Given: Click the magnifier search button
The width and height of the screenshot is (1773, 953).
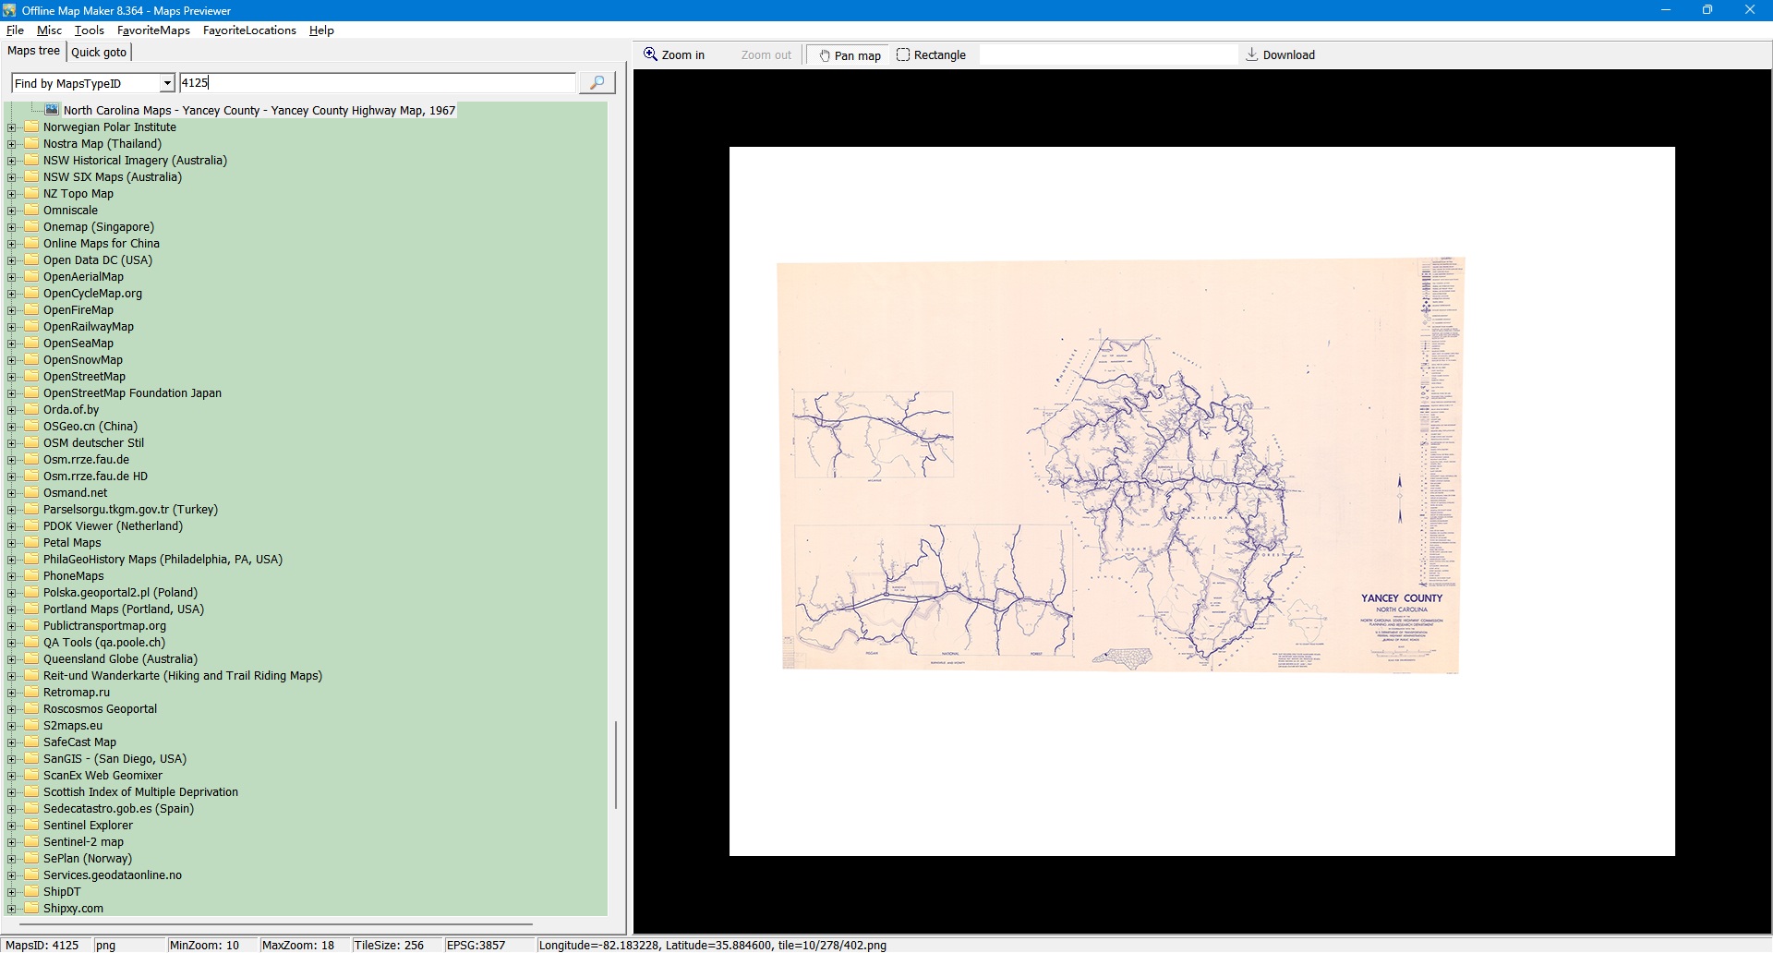Looking at the screenshot, I should click(x=597, y=83).
